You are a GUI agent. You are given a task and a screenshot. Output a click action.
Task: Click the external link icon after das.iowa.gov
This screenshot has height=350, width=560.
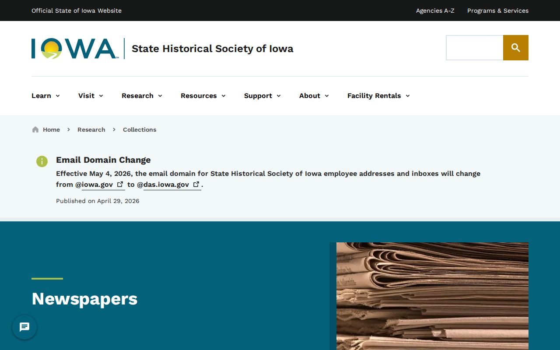coord(196,184)
